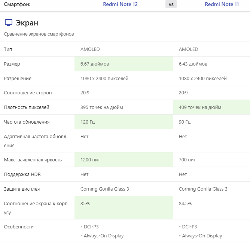Click the screen icon beside Экран heading
The image size is (250, 246).
pyautogui.click(x=9, y=23)
